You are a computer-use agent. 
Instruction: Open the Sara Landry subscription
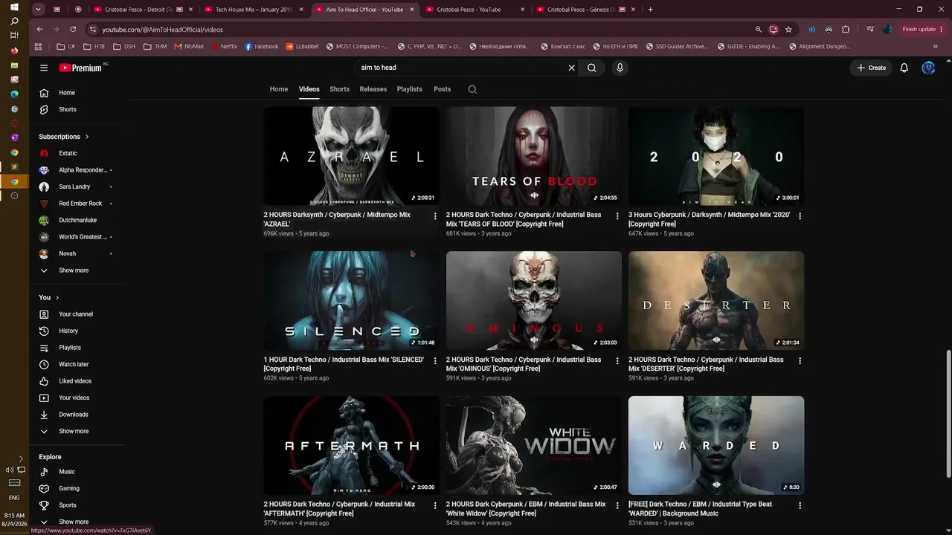74,187
